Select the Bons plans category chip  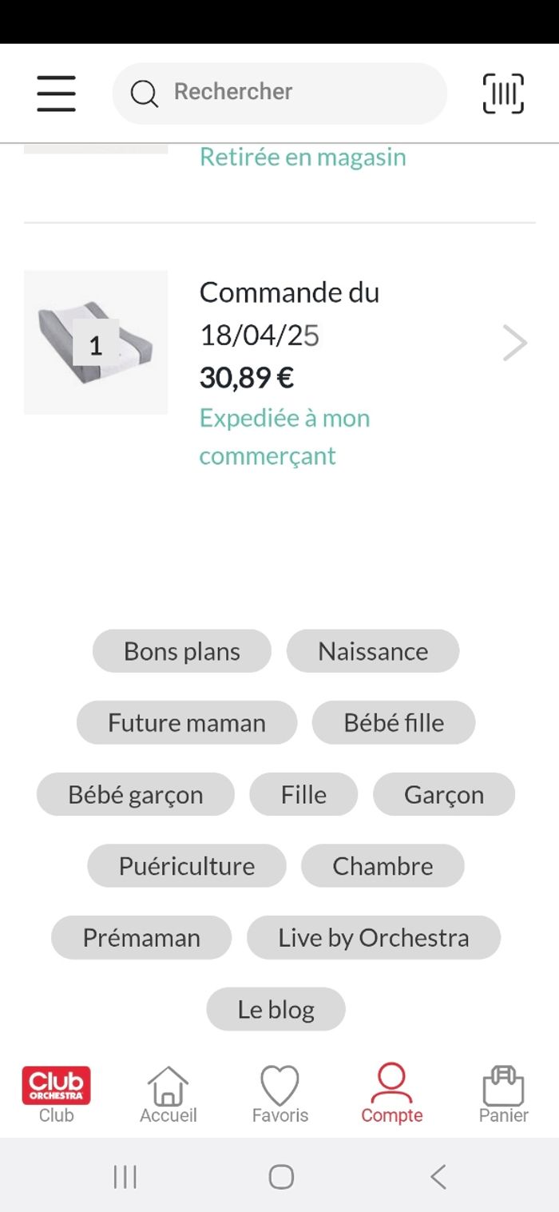182,651
